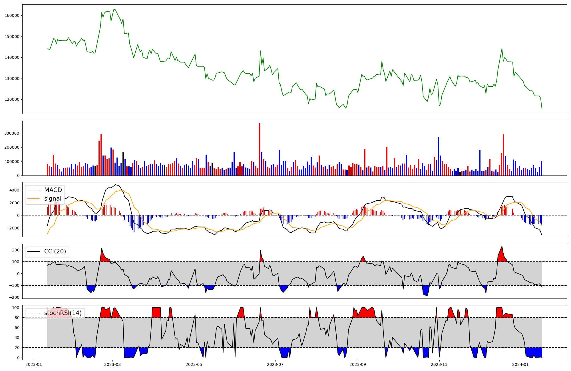Click the 2023-11 x-axis date label
This screenshot has width=571, height=371.
tap(439, 364)
